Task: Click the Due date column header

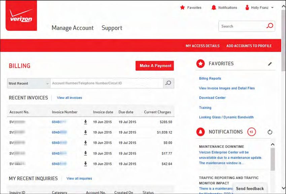Action: [126, 112]
